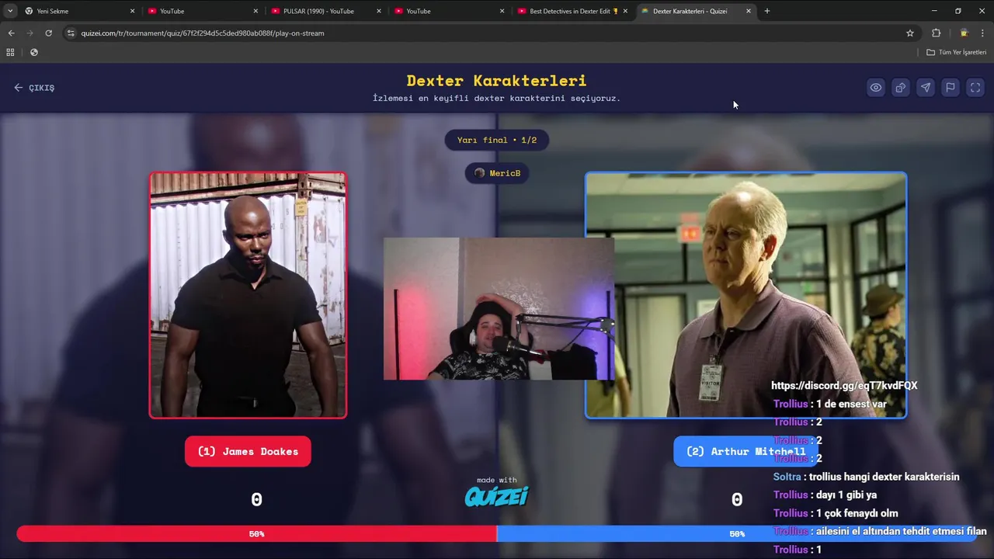Screen dimensions: 994x559
Task: Bookmark this page with star icon
Action: 910,33
